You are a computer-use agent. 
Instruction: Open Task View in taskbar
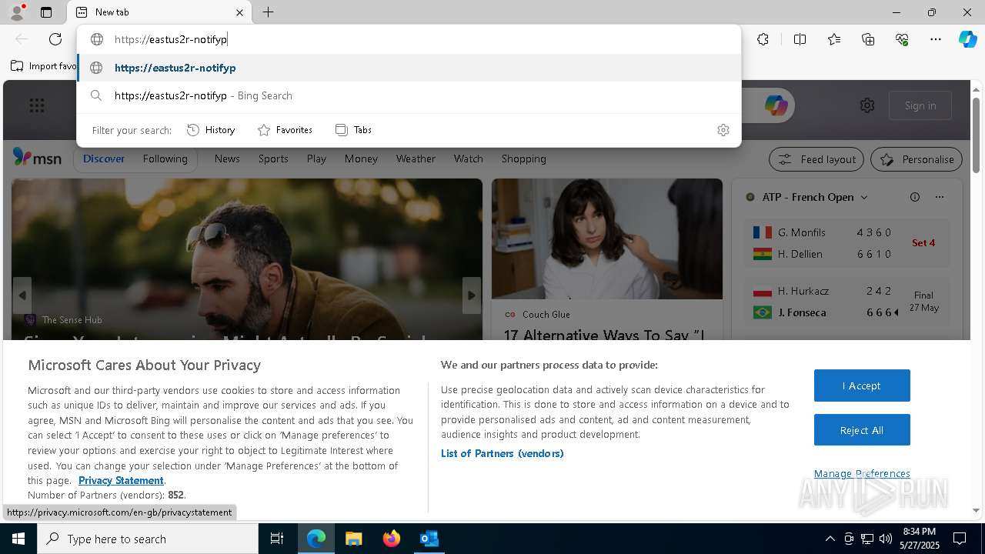click(x=277, y=539)
